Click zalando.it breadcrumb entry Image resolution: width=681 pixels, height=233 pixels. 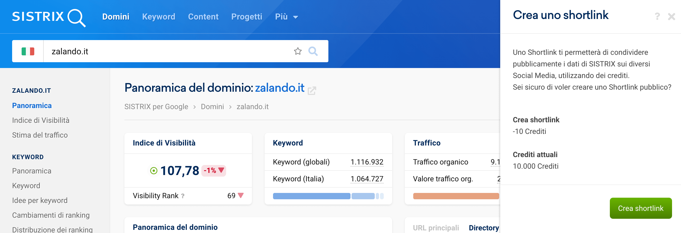point(252,106)
